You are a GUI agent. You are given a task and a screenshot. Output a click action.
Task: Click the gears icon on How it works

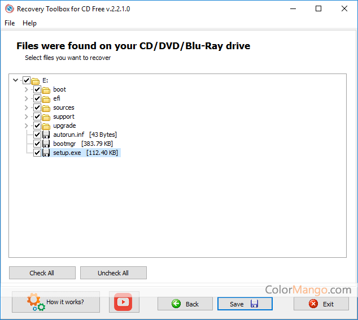(x=36, y=302)
